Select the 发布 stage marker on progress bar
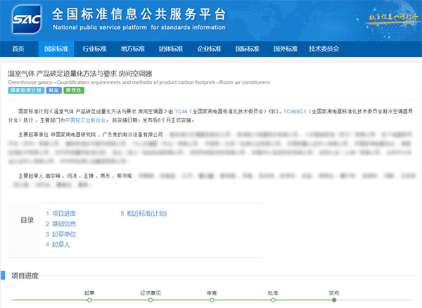The height and width of the screenshot is (308, 422). [x=334, y=300]
